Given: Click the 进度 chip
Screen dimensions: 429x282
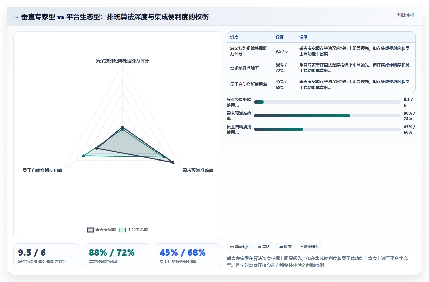Looking at the screenshot, I should click(285, 247).
